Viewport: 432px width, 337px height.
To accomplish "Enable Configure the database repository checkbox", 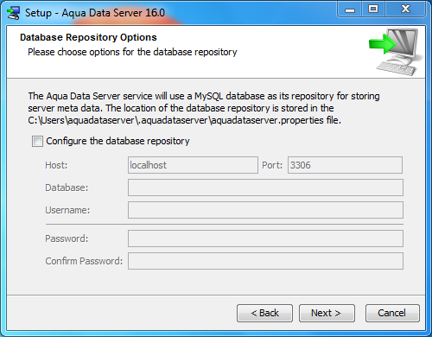I will [37, 142].
